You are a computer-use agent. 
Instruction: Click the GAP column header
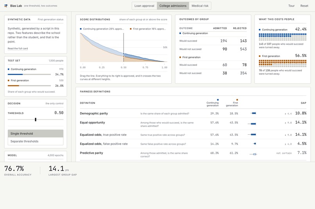pos(304,103)
